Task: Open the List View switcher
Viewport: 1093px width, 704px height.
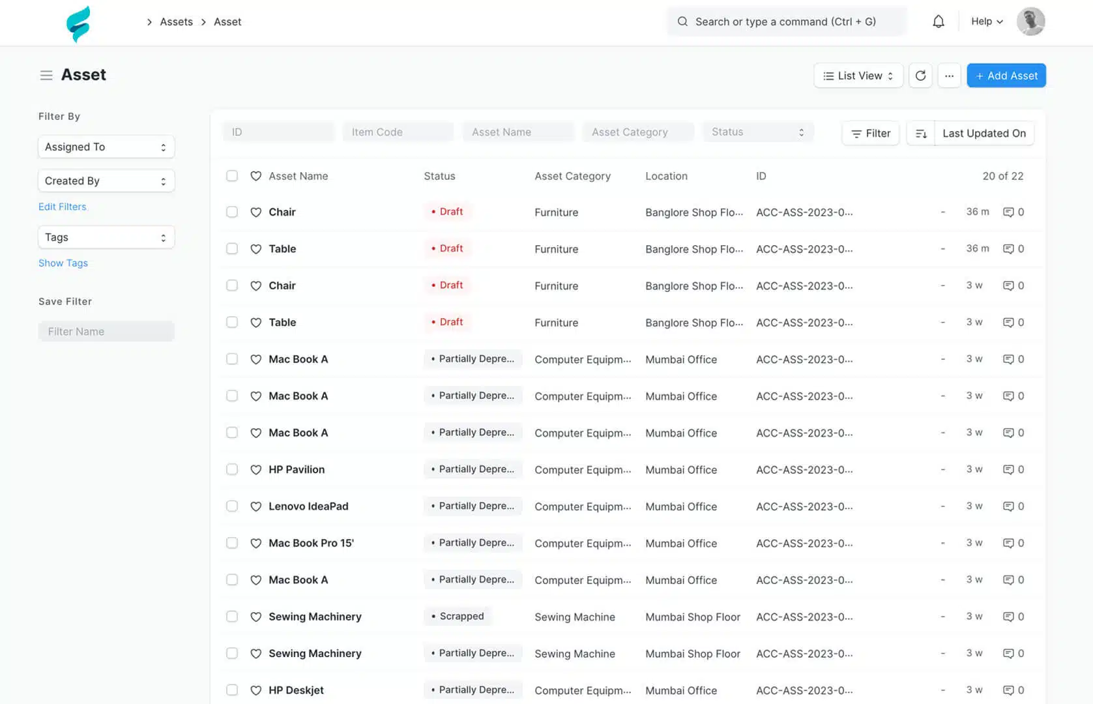Action: (858, 76)
